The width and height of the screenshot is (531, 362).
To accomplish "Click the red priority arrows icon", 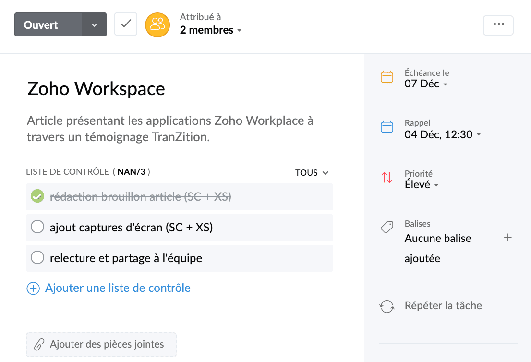I will pos(387,177).
